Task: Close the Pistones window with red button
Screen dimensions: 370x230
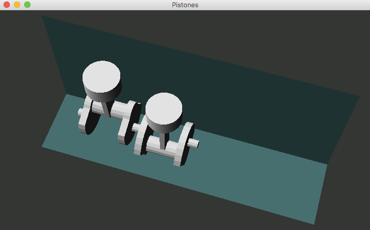Action: [x=7, y=5]
